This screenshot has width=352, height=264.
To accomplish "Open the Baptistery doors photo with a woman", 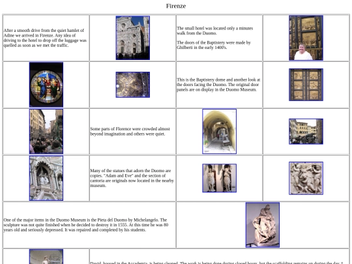I will (x=306, y=38).
